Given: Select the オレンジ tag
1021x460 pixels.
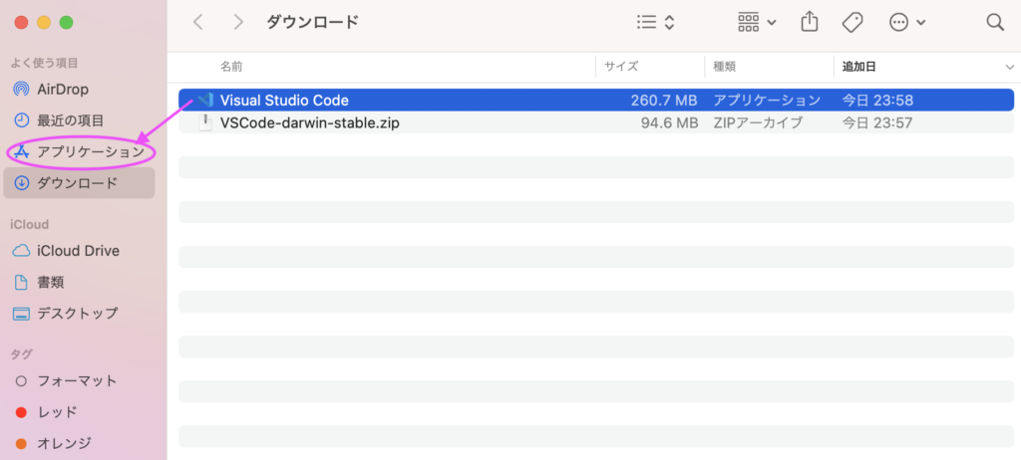Looking at the screenshot, I should [79, 444].
